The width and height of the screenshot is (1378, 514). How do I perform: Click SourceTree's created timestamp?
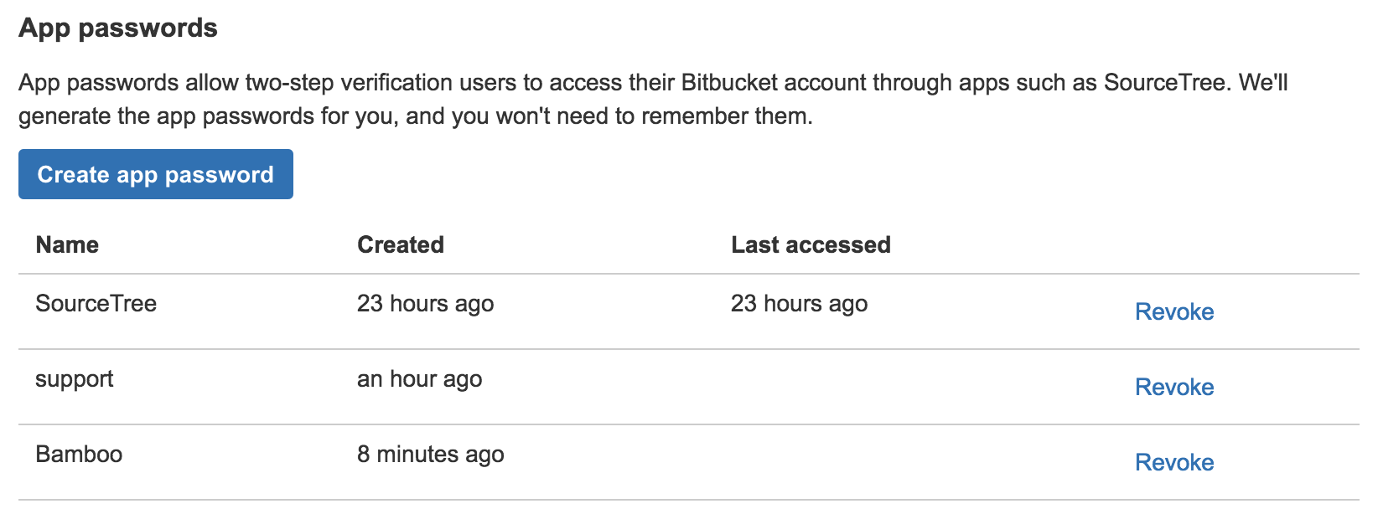pos(425,304)
